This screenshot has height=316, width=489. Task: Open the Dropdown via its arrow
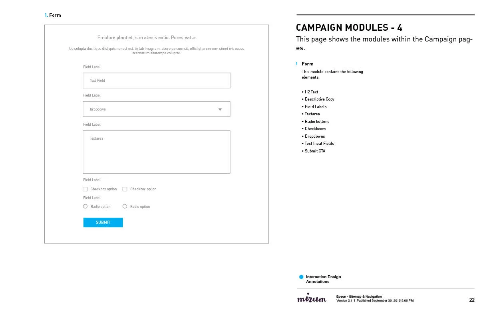click(x=220, y=109)
